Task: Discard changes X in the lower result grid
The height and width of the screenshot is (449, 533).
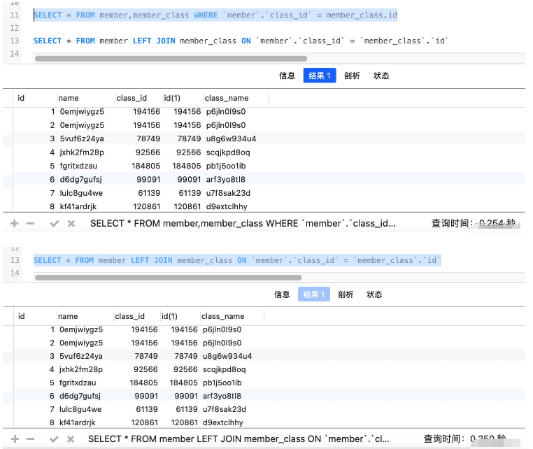Action: click(71, 439)
